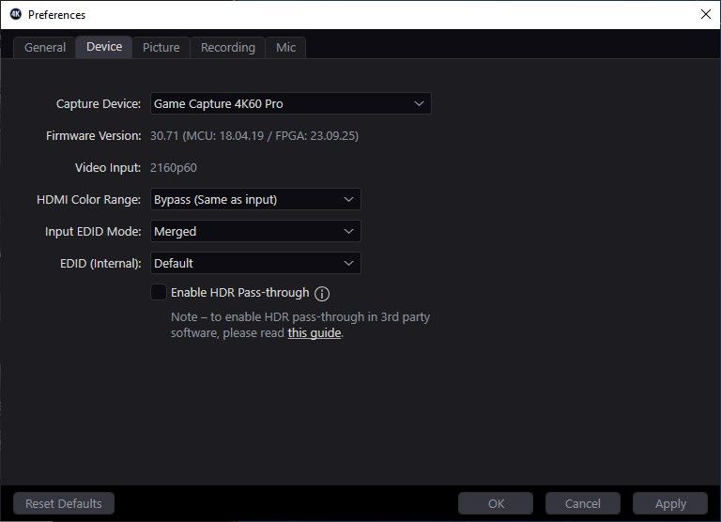721x522 pixels.
Task: Go to the Picture tab
Action: (161, 47)
